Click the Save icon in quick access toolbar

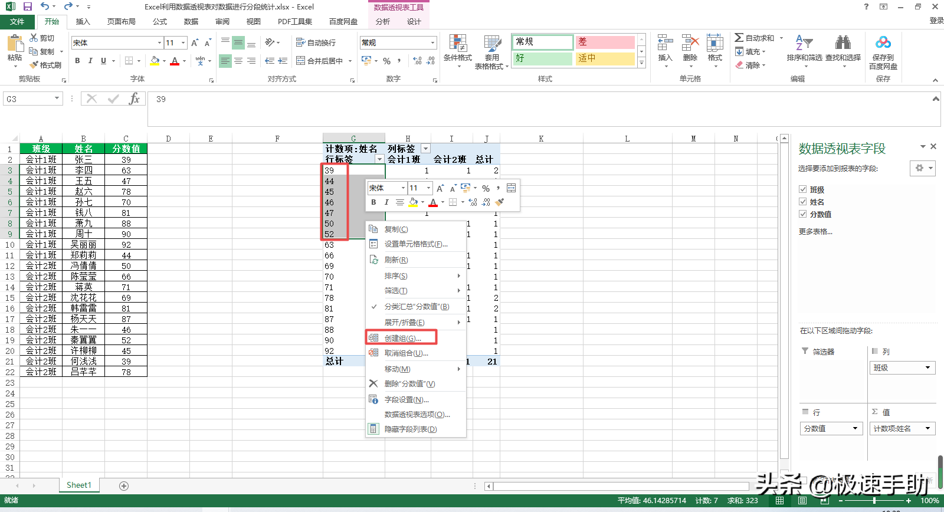[x=28, y=6]
